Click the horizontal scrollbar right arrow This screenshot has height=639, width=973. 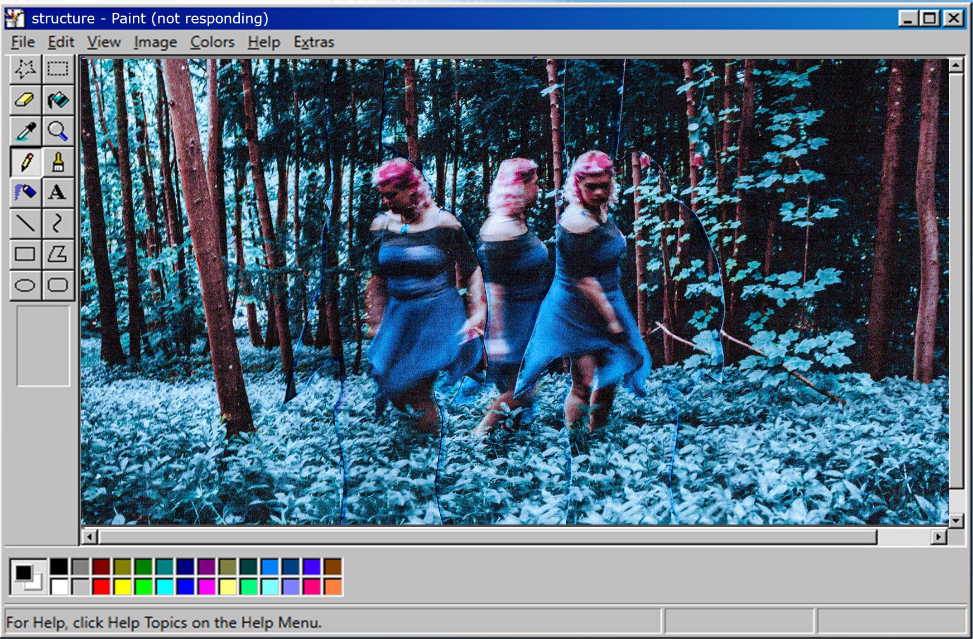[939, 537]
